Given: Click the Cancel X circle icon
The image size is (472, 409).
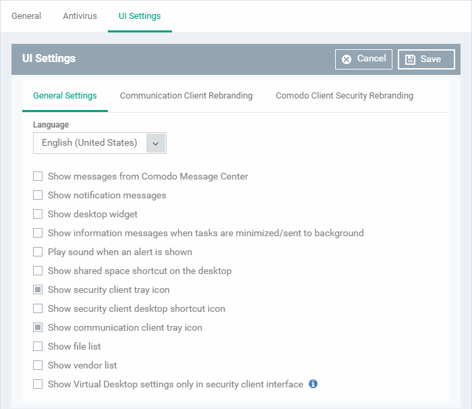Looking at the screenshot, I should pos(347,59).
